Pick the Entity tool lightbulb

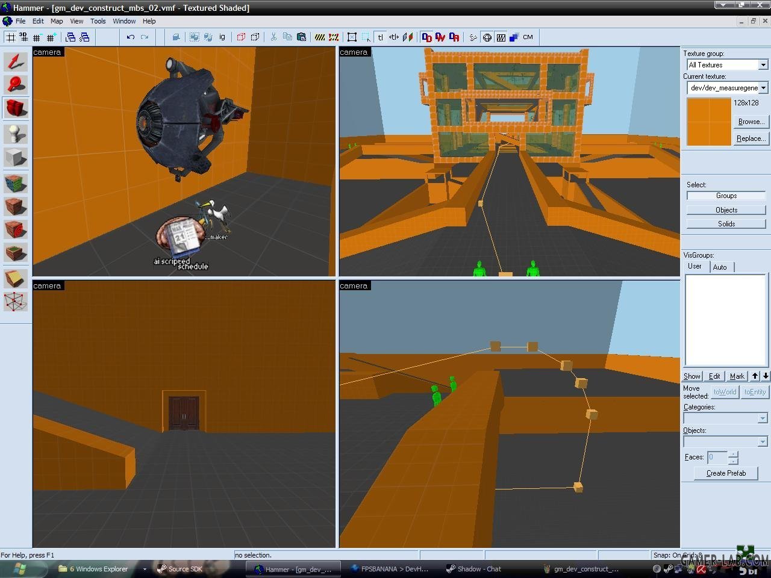16,134
